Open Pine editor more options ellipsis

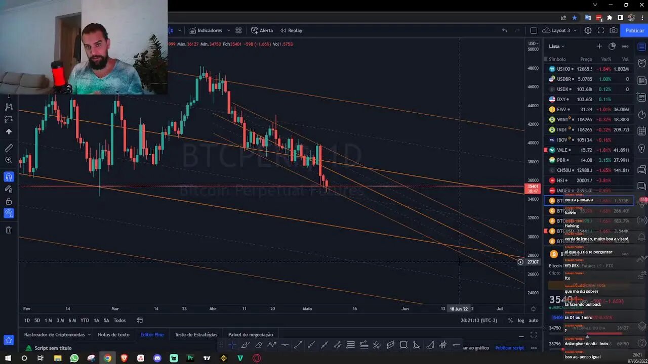tap(534, 348)
